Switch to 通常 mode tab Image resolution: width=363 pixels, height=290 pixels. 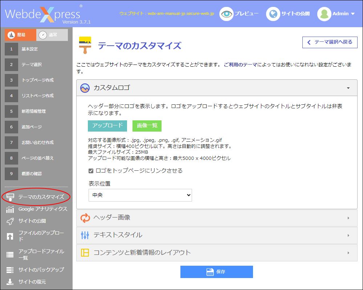click(x=52, y=35)
